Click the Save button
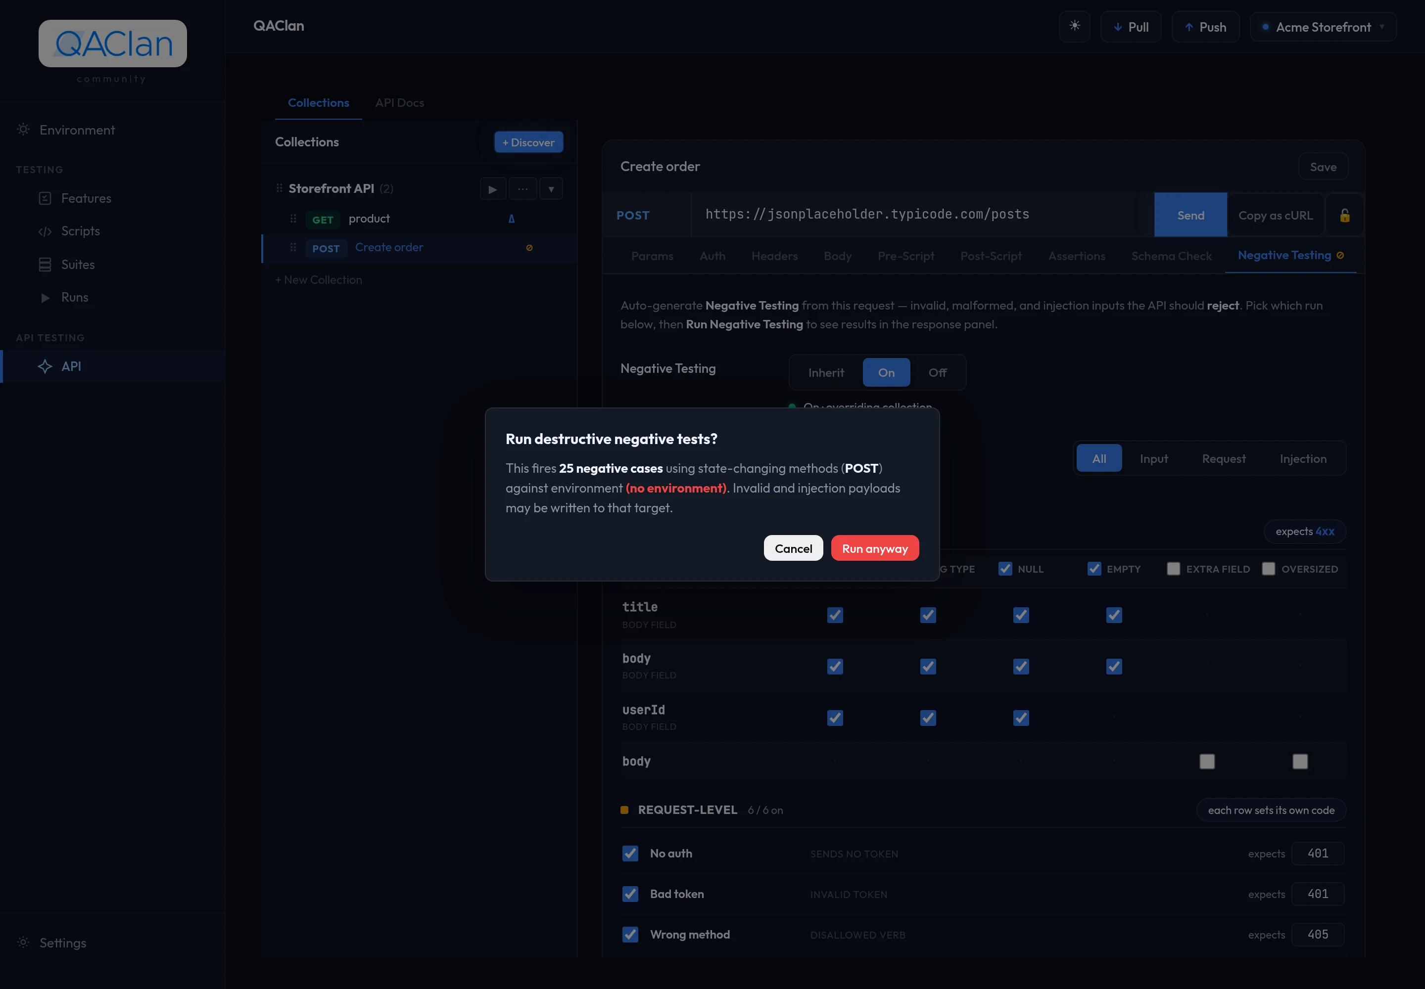Screen dimensions: 1425x989 (1323, 167)
